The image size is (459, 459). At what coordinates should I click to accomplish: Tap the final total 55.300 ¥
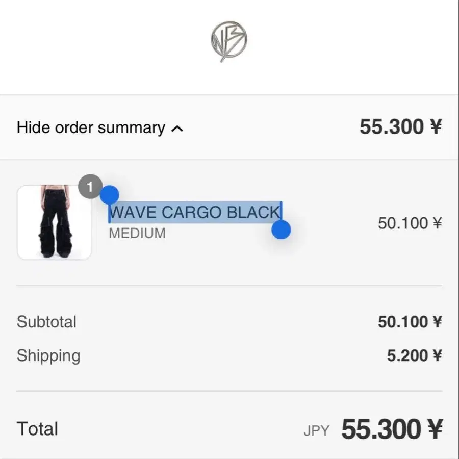(392, 429)
